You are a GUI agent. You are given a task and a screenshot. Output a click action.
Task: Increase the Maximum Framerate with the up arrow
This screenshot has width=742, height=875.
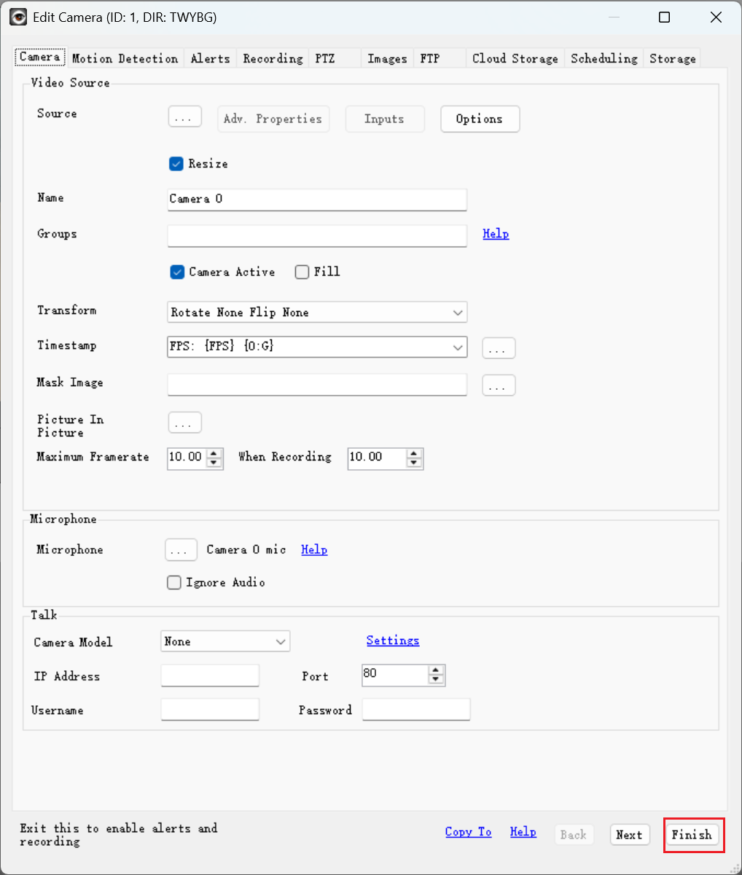point(214,454)
